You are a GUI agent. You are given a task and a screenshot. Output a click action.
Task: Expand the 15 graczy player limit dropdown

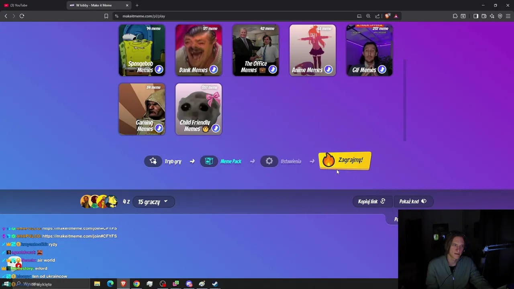(x=153, y=202)
